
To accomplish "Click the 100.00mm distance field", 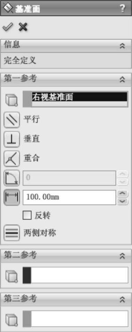I will tap(69, 197).
